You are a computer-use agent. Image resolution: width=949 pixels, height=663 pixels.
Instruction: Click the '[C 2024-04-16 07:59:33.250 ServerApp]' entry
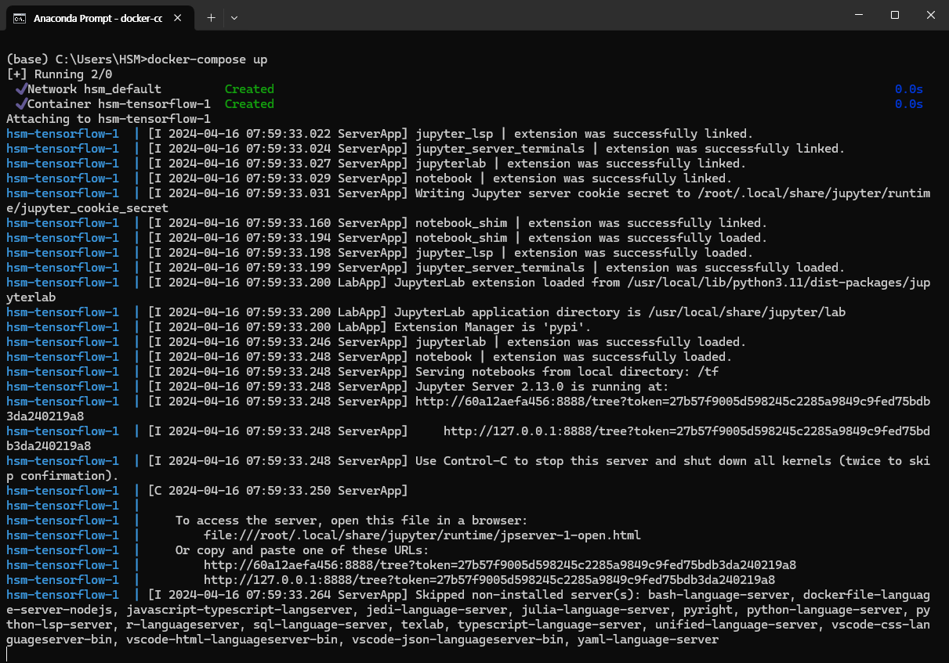coord(278,491)
